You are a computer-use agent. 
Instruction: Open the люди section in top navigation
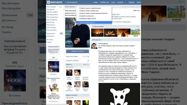[x=96, y=2]
